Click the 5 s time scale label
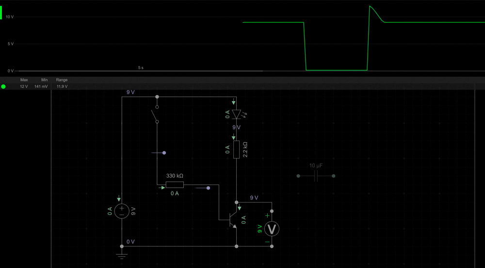 point(141,68)
